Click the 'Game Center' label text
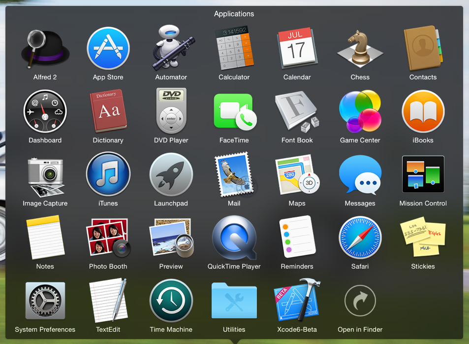Viewport: 469px width, 344px height. click(360, 140)
